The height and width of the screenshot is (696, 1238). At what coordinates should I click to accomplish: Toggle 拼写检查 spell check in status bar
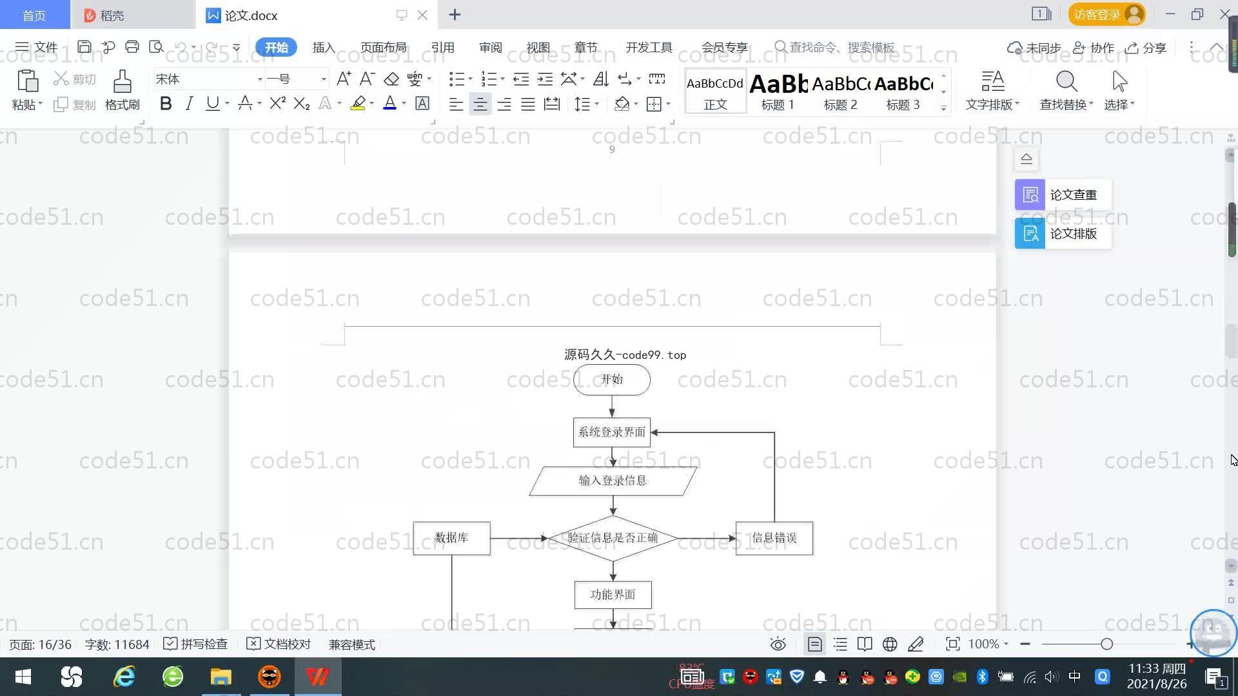[x=195, y=644]
